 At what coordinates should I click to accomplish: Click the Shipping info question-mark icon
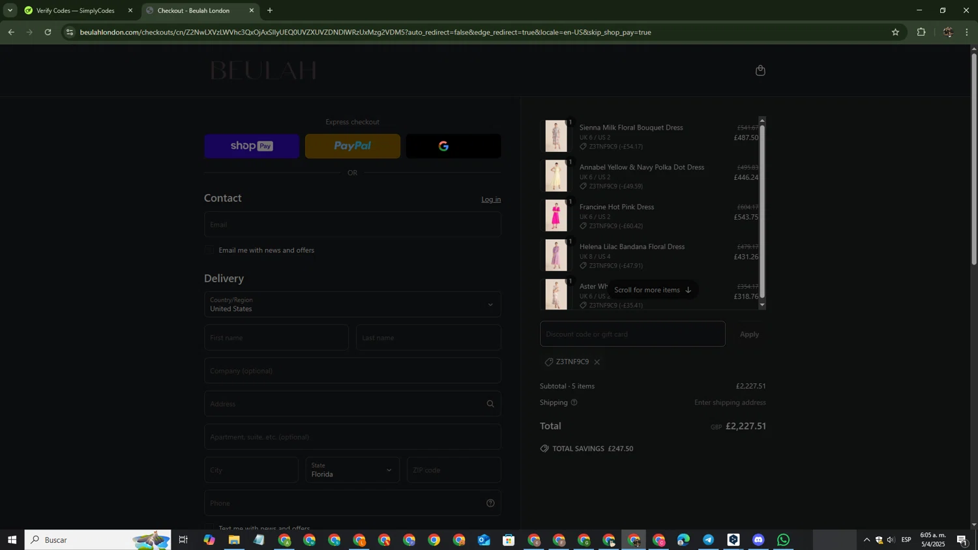pyautogui.click(x=574, y=403)
